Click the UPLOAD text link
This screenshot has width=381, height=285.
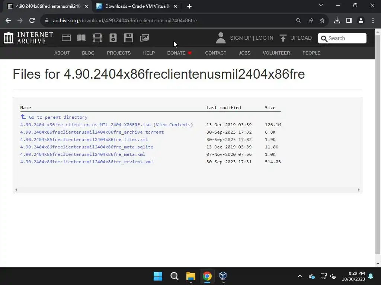301,38
